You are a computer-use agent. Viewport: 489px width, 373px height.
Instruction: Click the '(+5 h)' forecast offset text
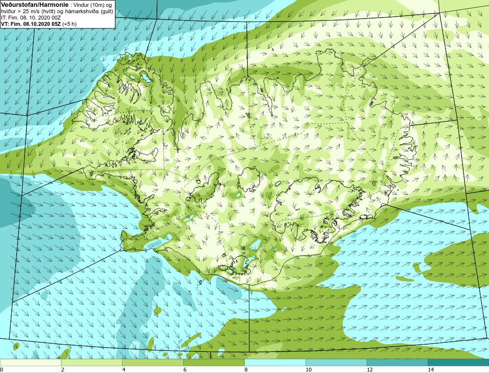[69, 24]
